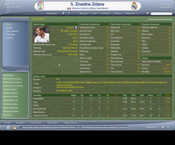
Task: Open the Odkazy menu
Action: 118,14
